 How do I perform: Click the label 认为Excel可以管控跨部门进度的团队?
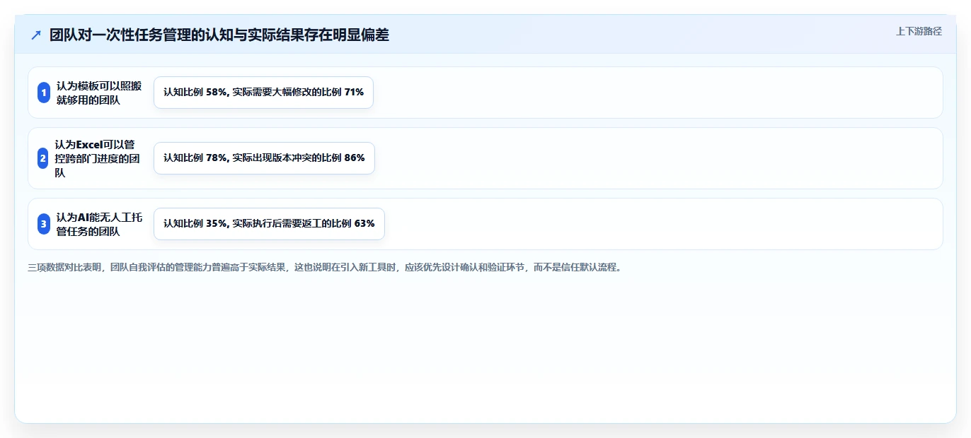[98, 158]
